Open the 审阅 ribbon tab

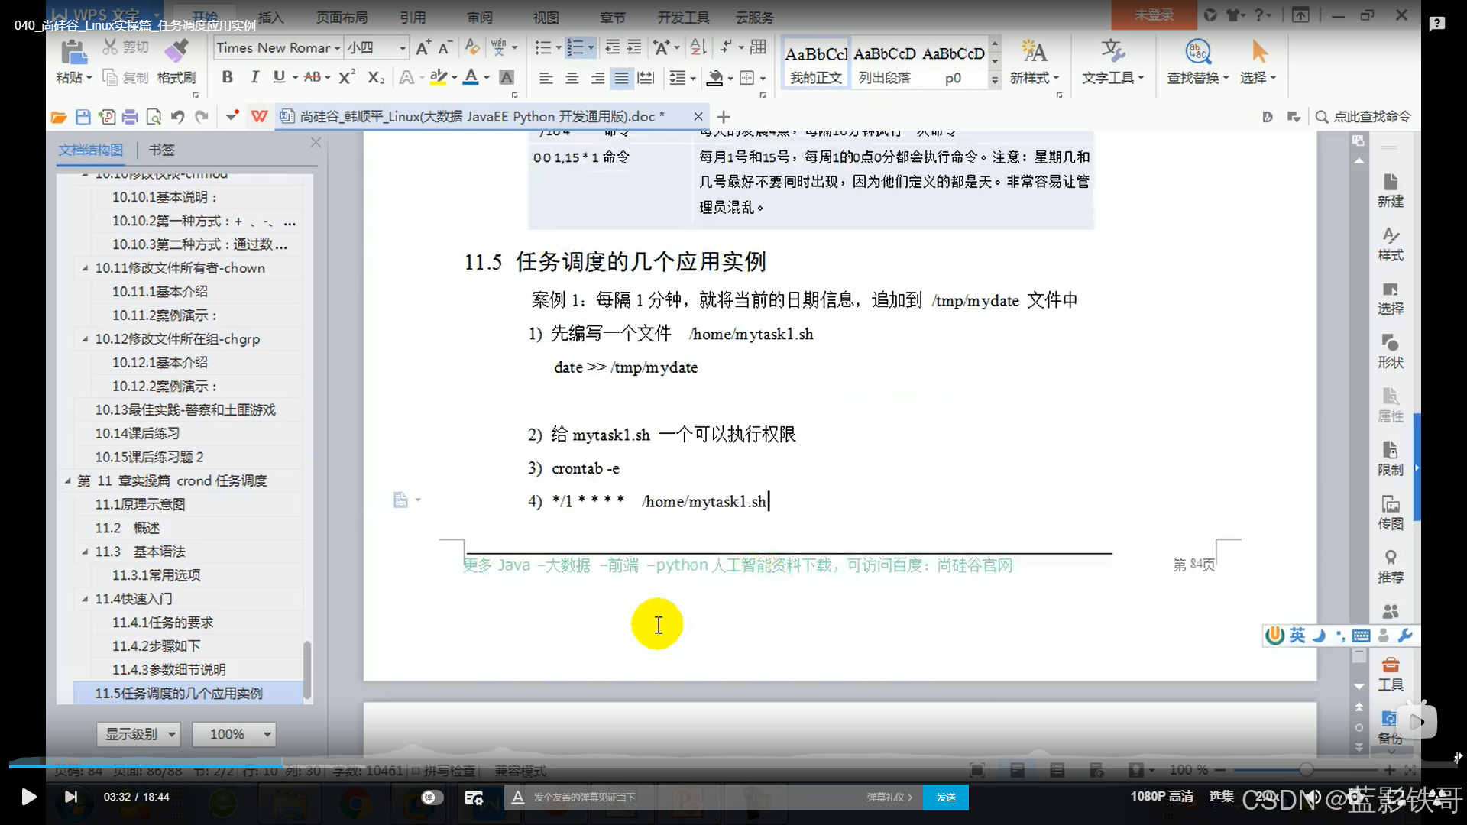pyautogui.click(x=480, y=17)
